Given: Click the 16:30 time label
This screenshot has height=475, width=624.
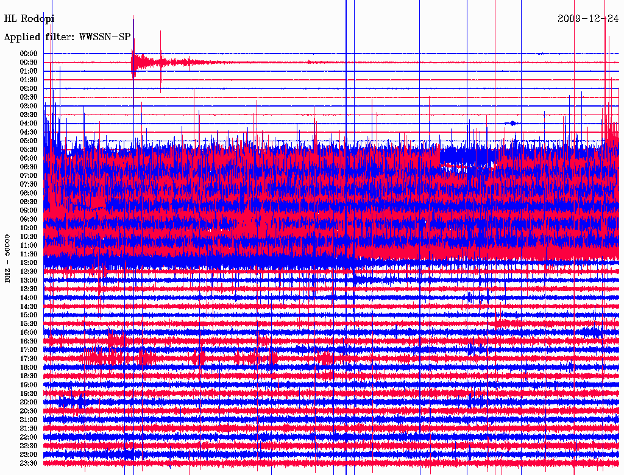Looking at the screenshot, I should (x=29, y=342).
